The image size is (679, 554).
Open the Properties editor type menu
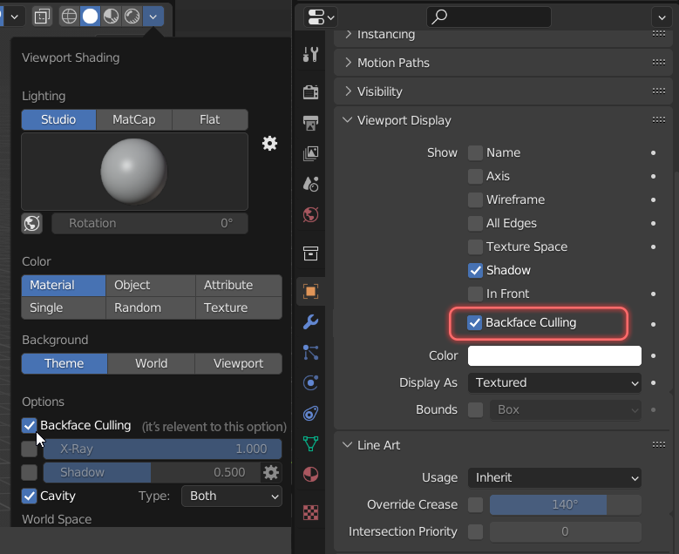[x=321, y=17]
